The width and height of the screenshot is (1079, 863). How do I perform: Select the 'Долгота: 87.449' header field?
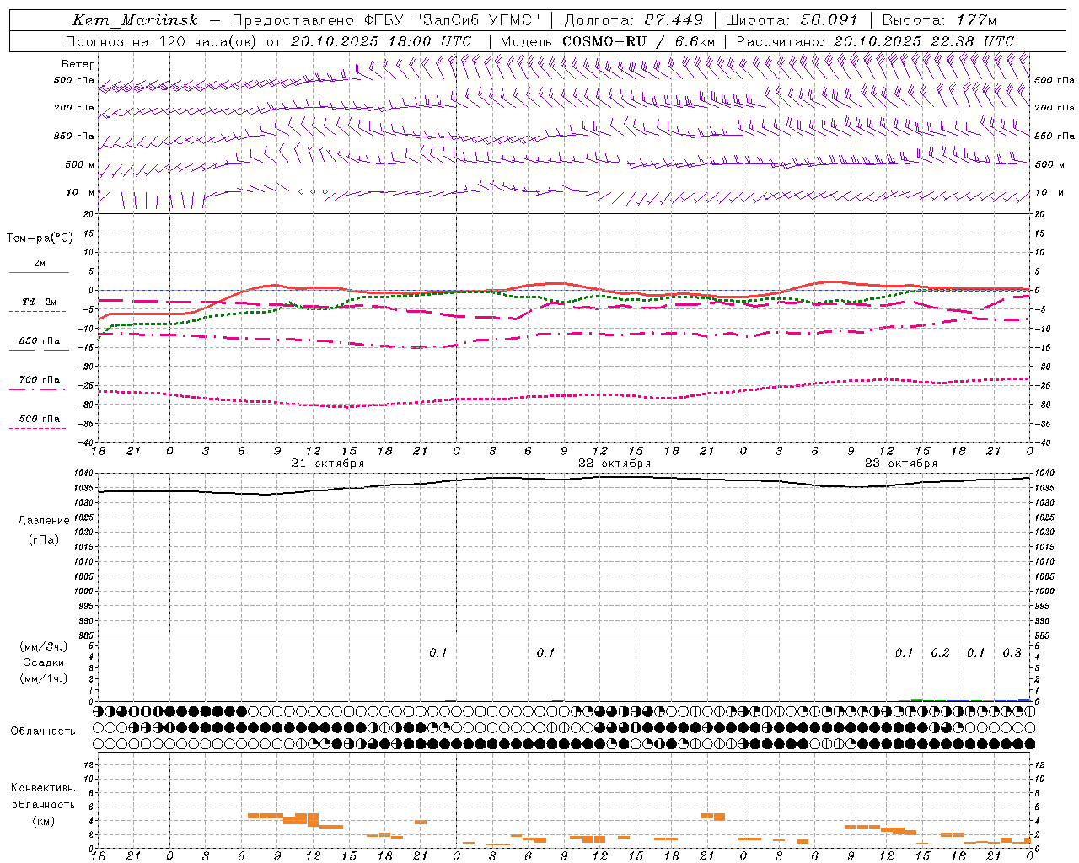[633, 20]
